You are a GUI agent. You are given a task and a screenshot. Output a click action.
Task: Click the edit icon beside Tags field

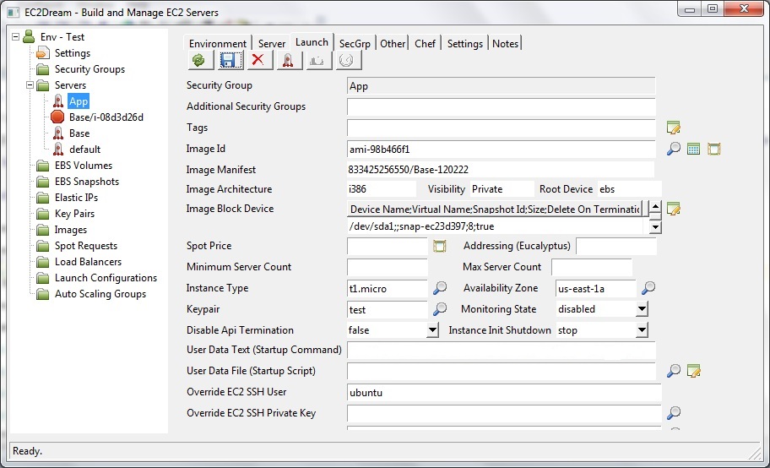click(673, 128)
